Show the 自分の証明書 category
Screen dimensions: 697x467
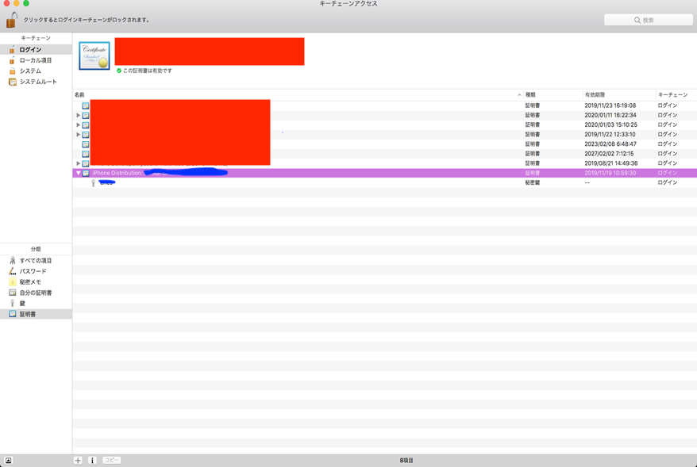36,293
